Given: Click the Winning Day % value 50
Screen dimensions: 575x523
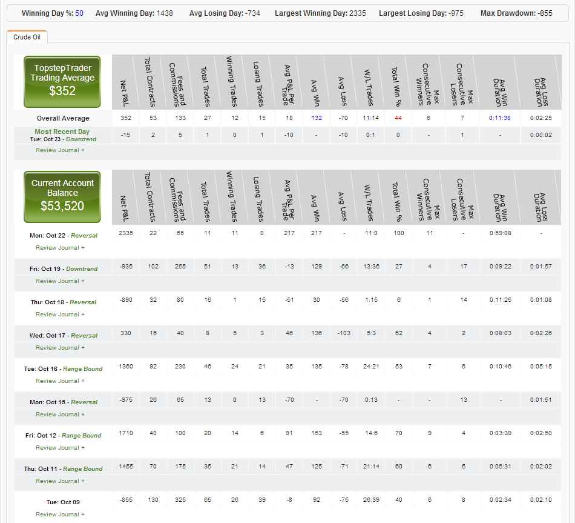Looking at the screenshot, I should (x=79, y=13).
